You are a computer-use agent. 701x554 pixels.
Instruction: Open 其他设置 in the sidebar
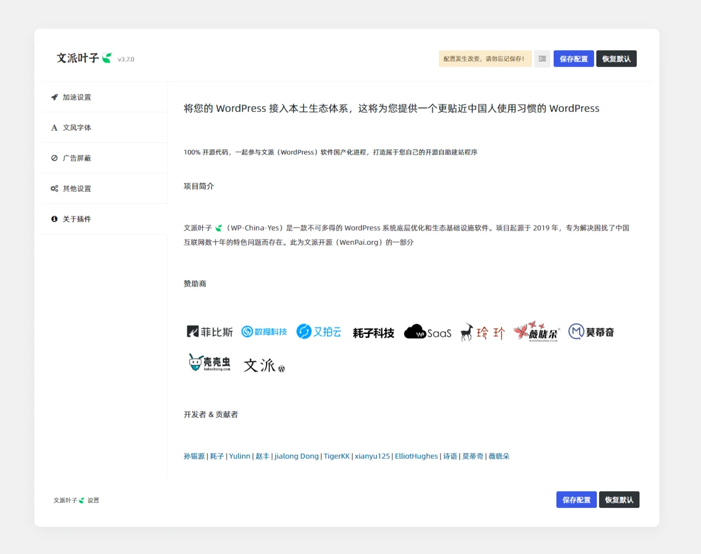pyautogui.click(x=76, y=189)
